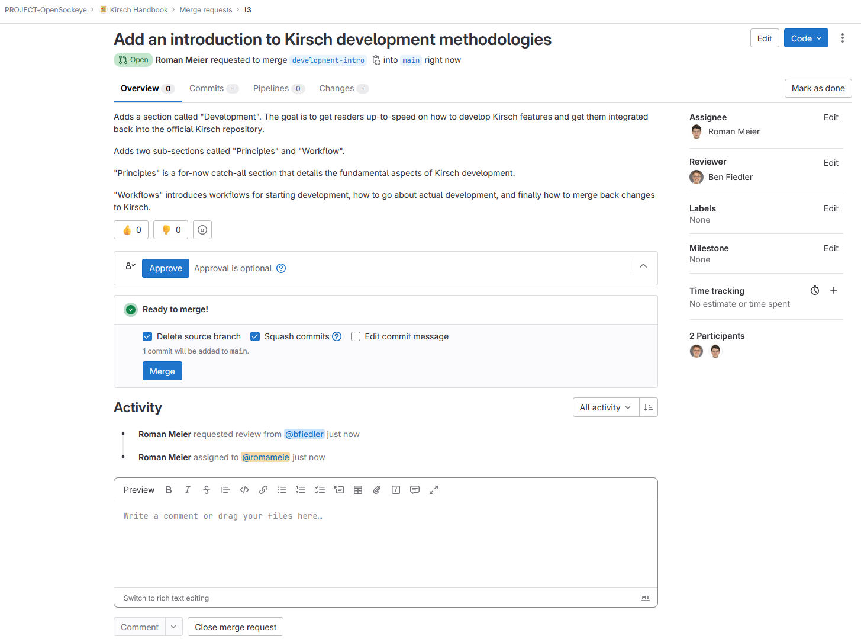Screen dimensions: 861x639
Task: Switch to the Commits tab
Action: pyautogui.click(x=214, y=88)
